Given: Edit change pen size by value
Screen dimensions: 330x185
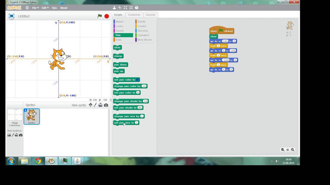Looking at the screenshot, I should (x=142, y=116).
